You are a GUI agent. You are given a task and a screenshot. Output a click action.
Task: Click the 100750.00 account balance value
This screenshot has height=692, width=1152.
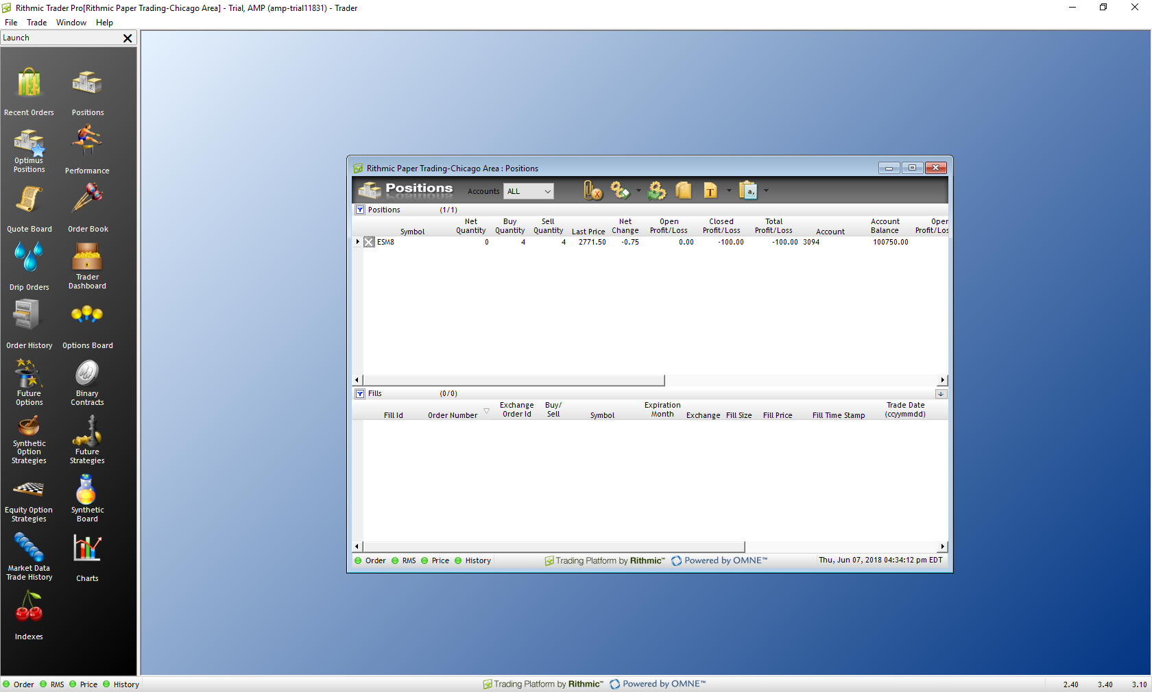[890, 242]
